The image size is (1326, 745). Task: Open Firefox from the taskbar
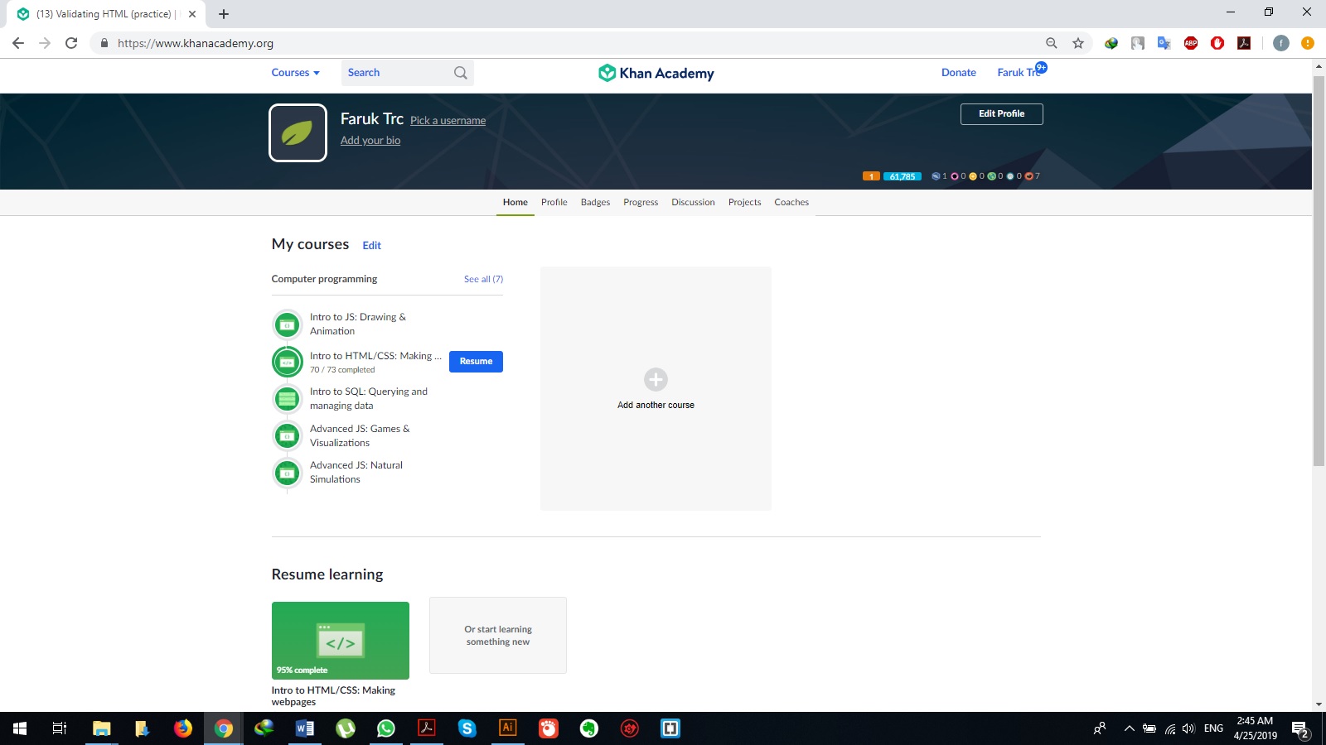[182, 728]
